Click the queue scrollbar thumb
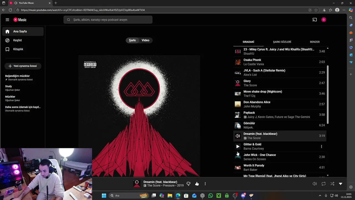The width and height of the screenshot is (355, 200). click(328, 94)
